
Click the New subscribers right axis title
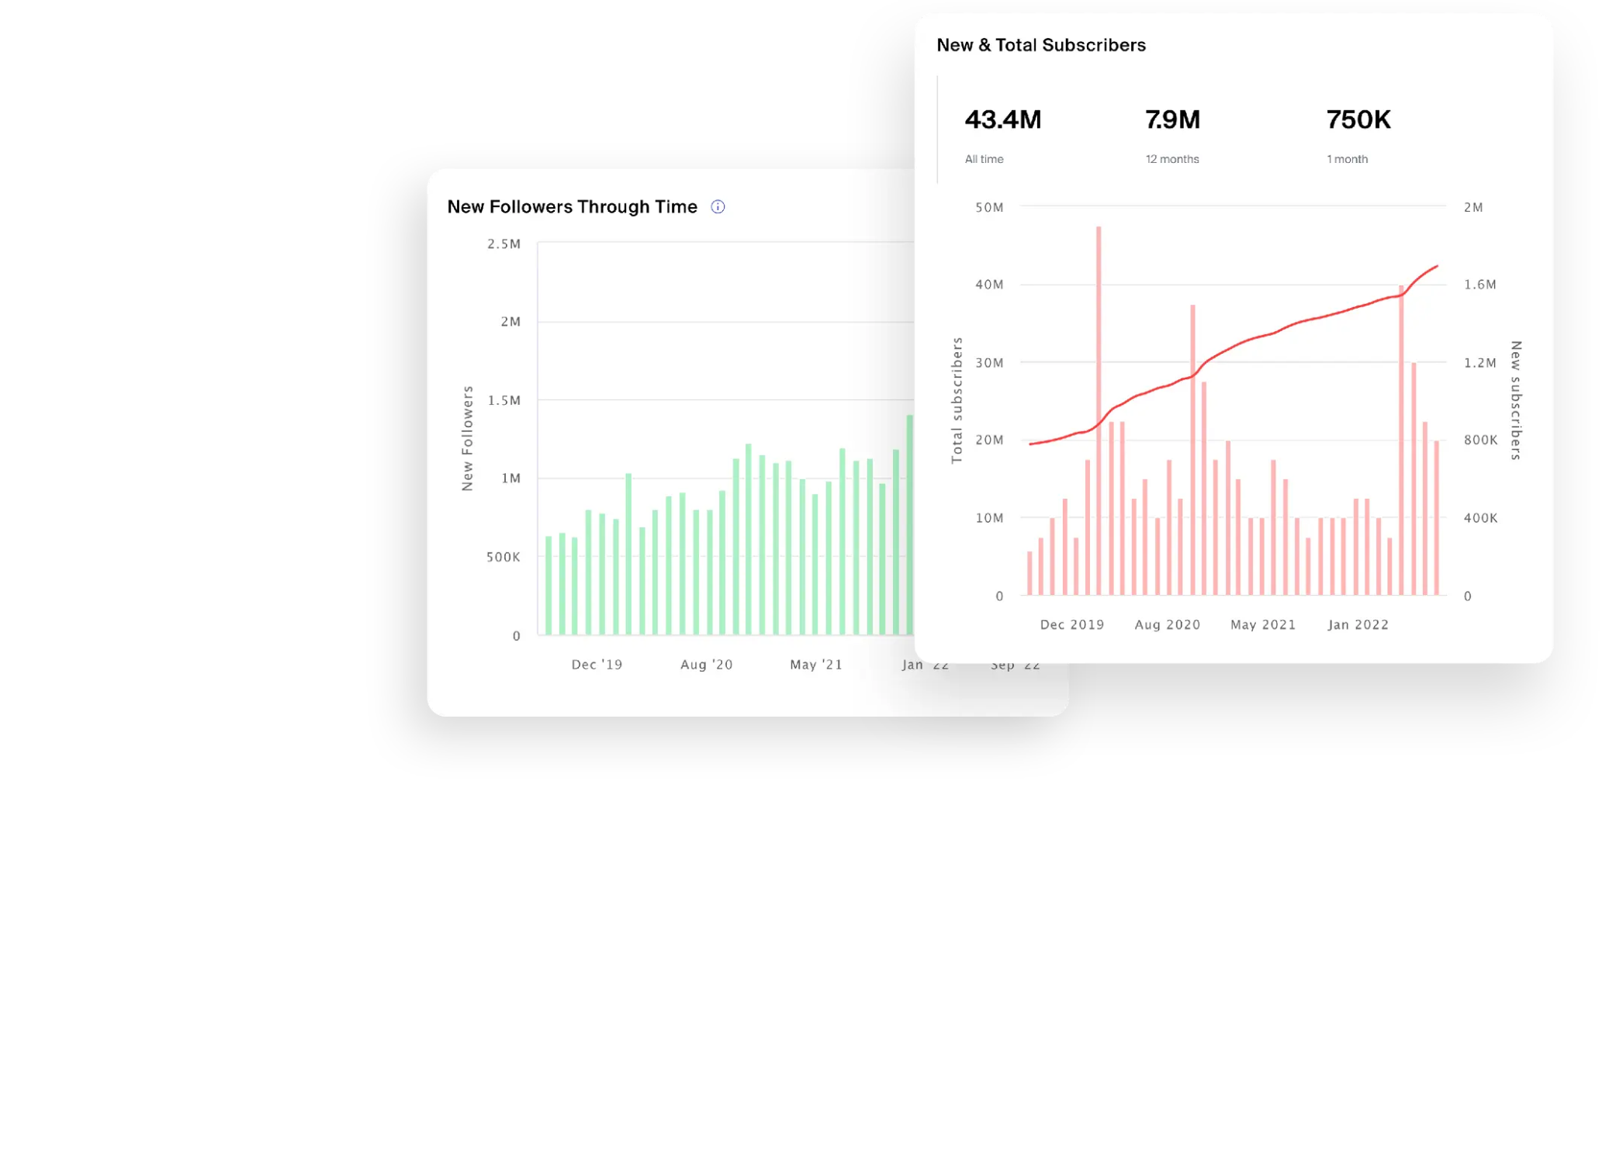click(1516, 400)
